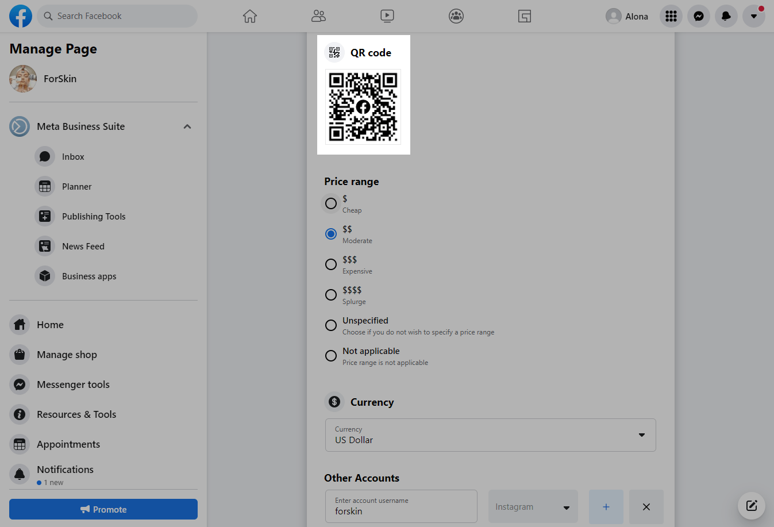Click the Manage shop bag icon
The height and width of the screenshot is (527, 774).
pyautogui.click(x=20, y=355)
